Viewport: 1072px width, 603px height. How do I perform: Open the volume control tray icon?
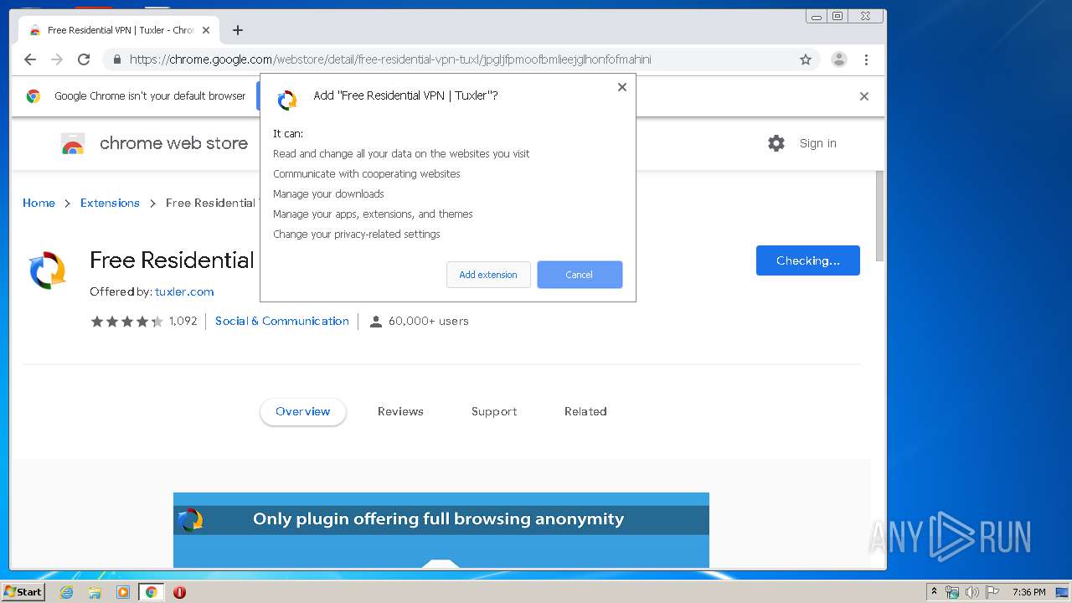click(x=972, y=592)
